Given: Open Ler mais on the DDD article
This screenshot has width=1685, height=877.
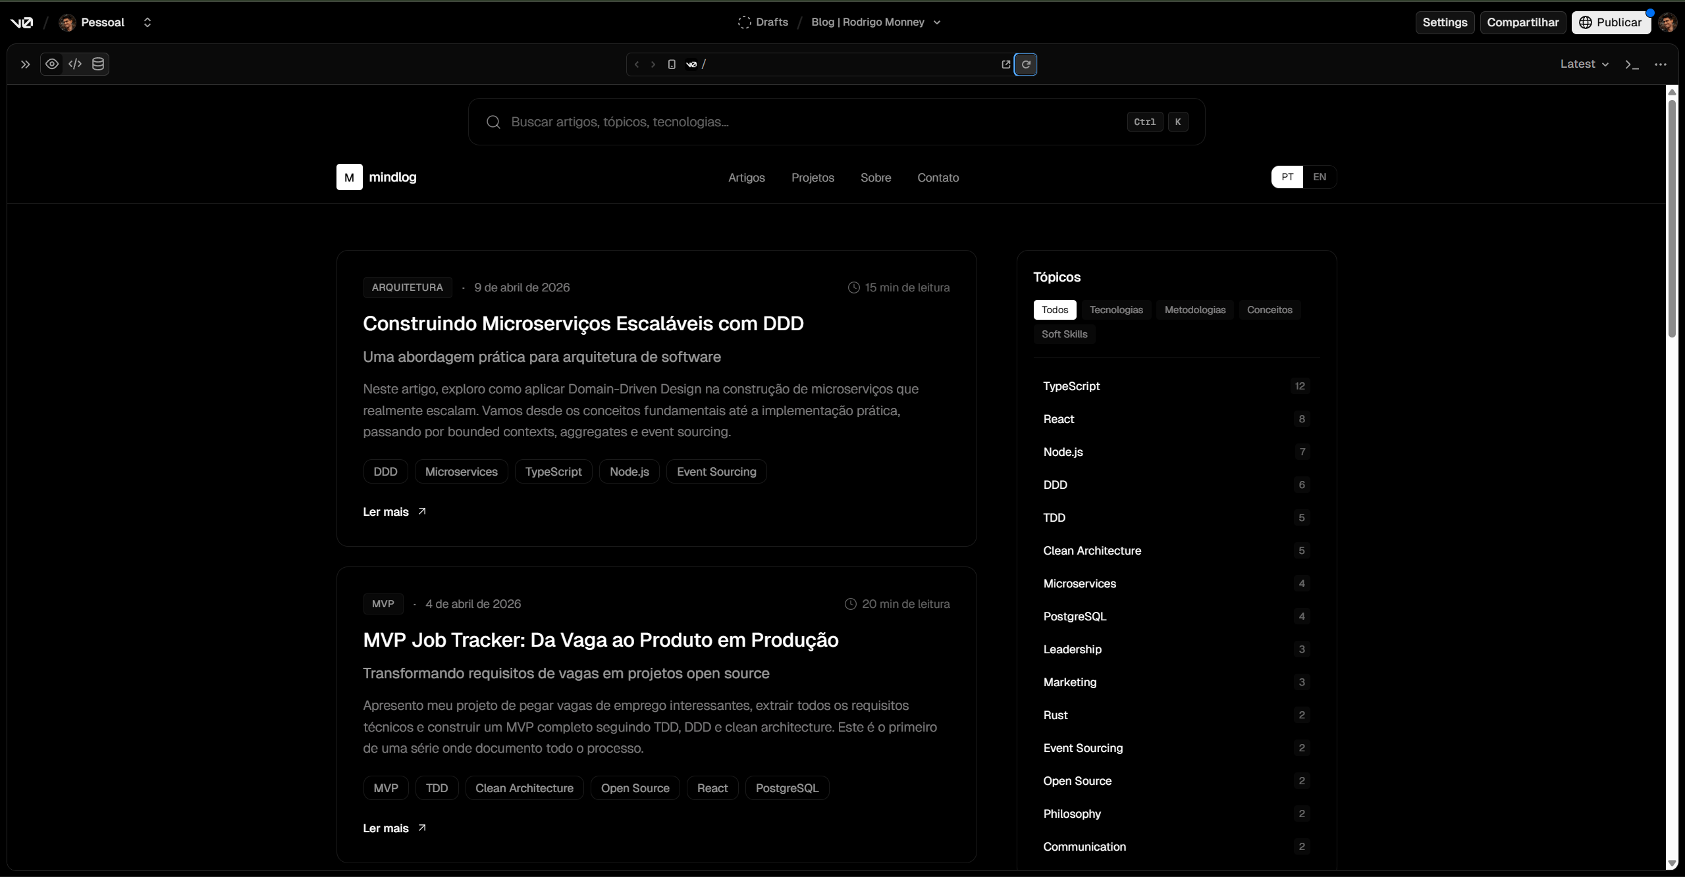Looking at the screenshot, I should [394, 511].
